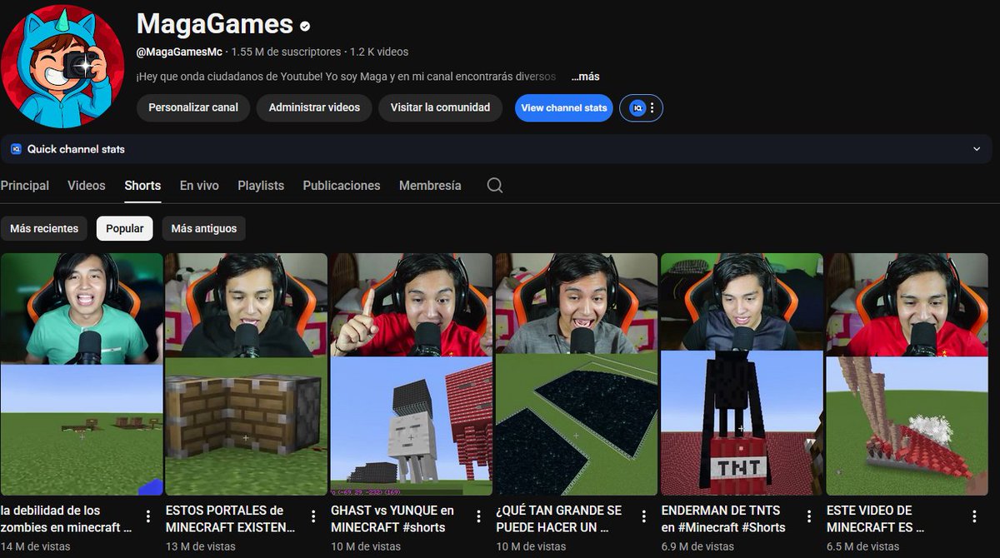This screenshot has width=1000, height=558.
Task: Click the 'MagaGames' channel name heading
Action: pos(215,24)
